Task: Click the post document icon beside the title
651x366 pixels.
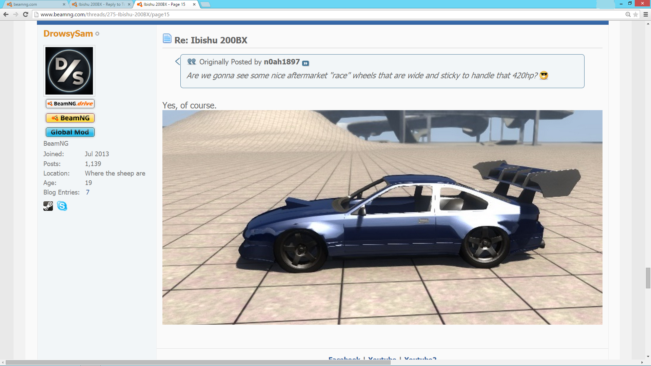Action: pyautogui.click(x=167, y=38)
